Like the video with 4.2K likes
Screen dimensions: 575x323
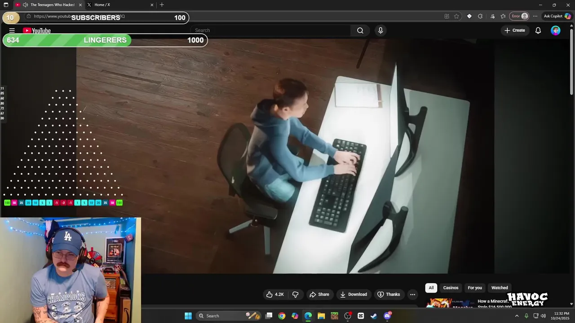tap(275, 294)
